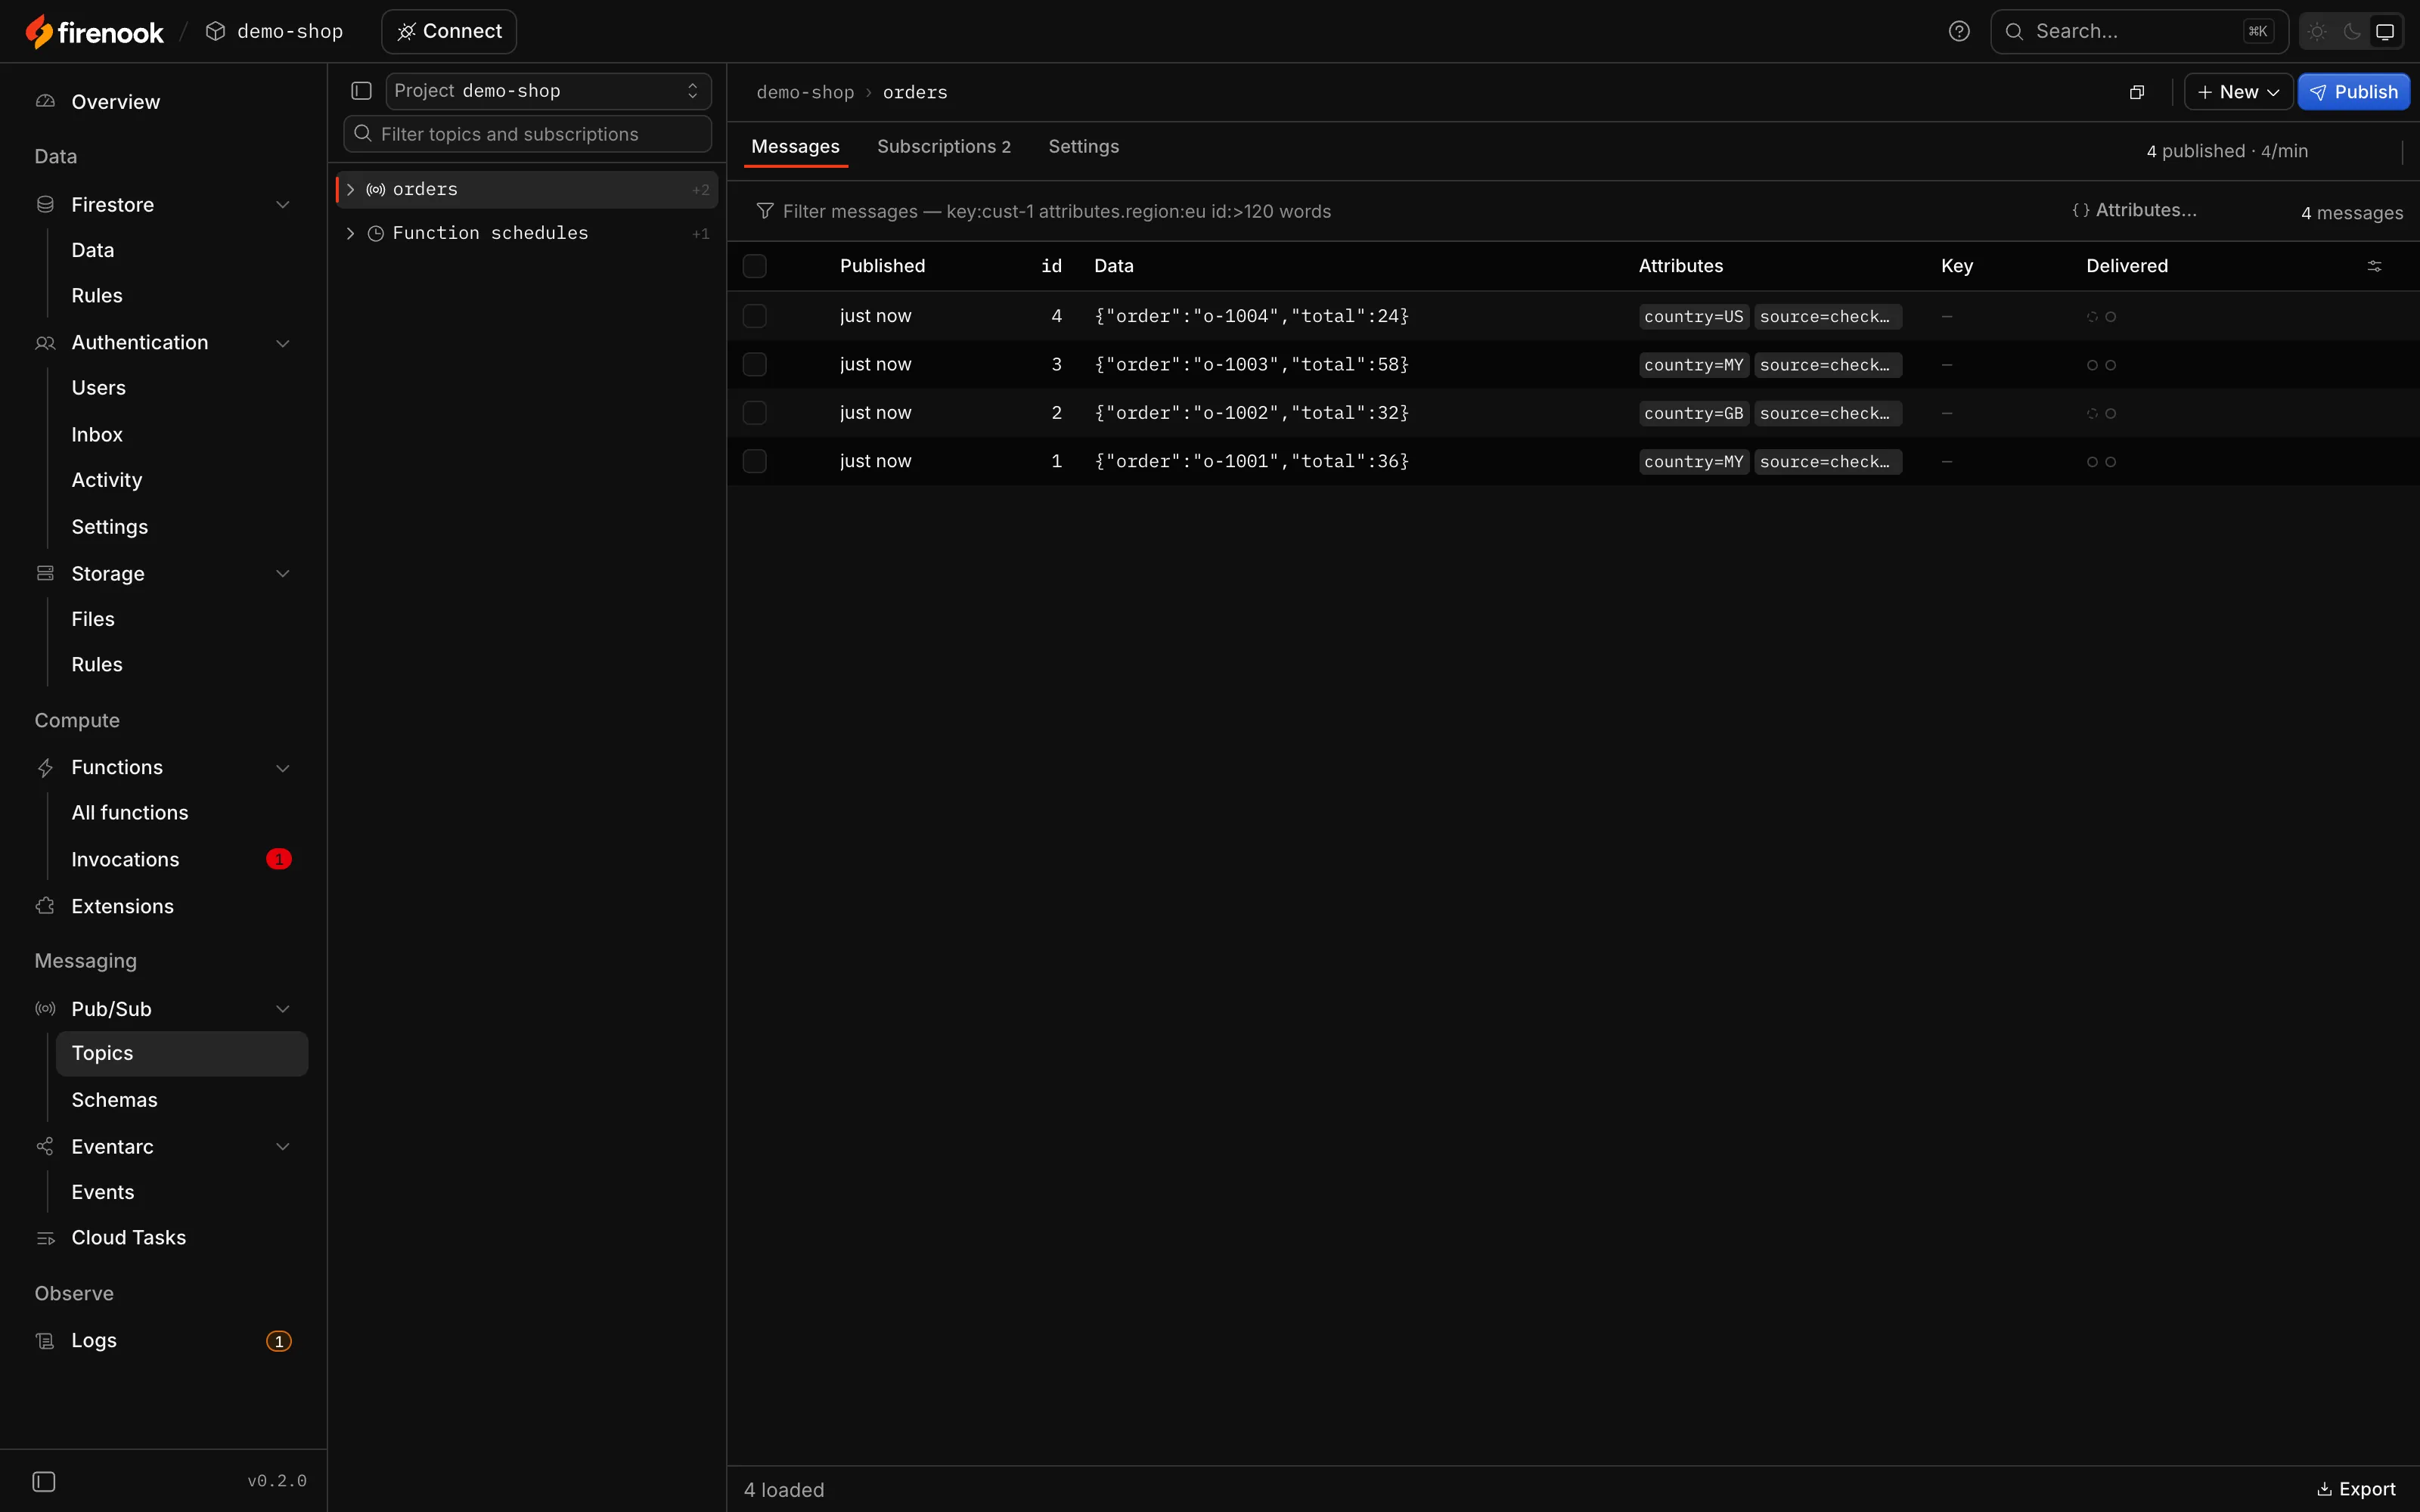
Task: Collapse the Firestore section
Action: coord(283,205)
